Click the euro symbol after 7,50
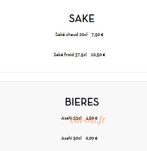This screenshot has height=151, width=147. [102, 35]
